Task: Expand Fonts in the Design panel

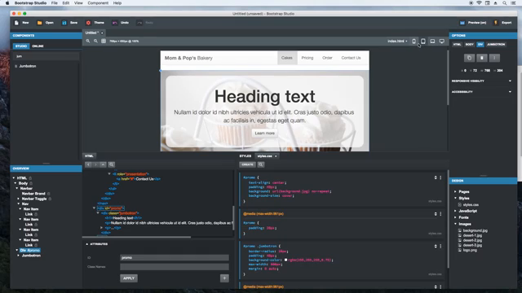Action: pyautogui.click(x=455, y=217)
